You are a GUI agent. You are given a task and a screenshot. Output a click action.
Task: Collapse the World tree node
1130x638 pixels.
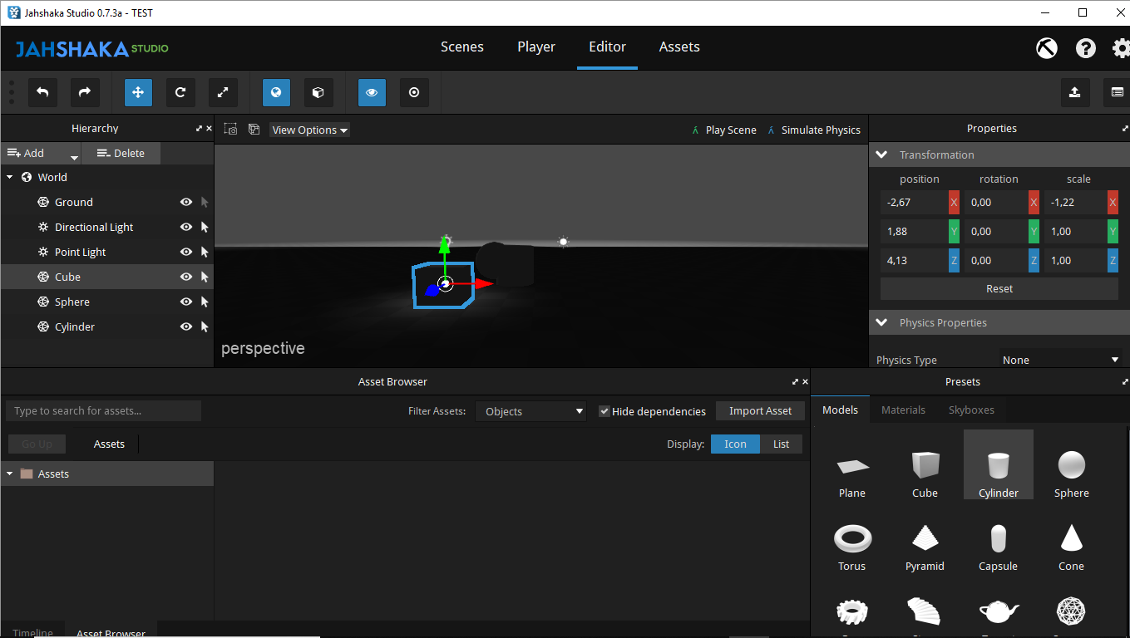click(10, 177)
